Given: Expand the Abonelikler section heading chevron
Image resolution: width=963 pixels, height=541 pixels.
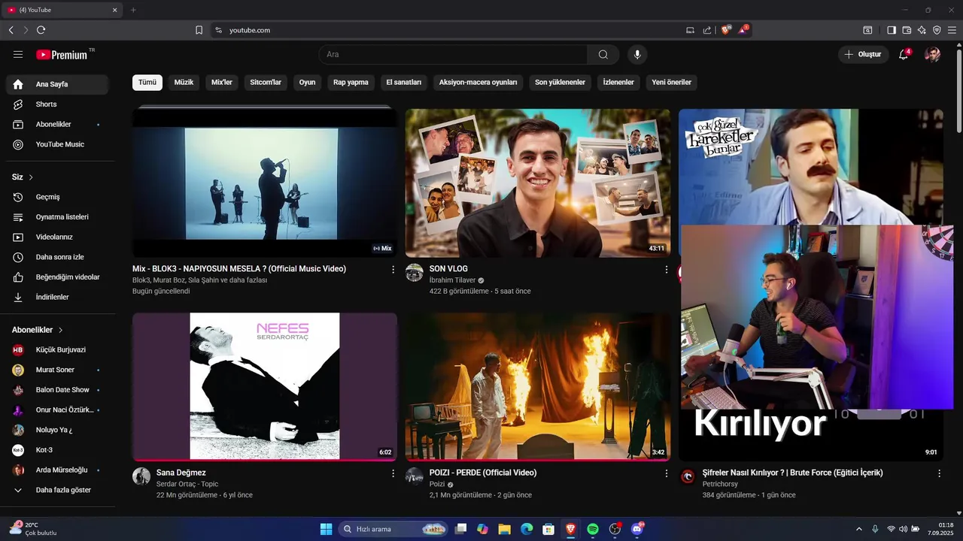Looking at the screenshot, I should pyautogui.click(x=61, y=330).
